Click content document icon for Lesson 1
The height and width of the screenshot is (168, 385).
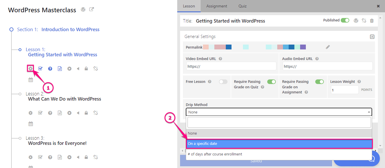click(60, 69)
